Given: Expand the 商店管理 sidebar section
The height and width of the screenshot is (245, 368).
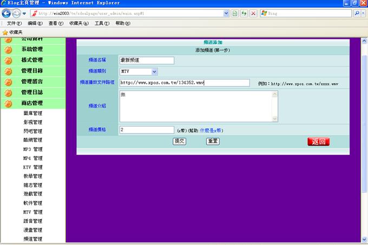Looking at the screenshot, I should coord(32,103).
